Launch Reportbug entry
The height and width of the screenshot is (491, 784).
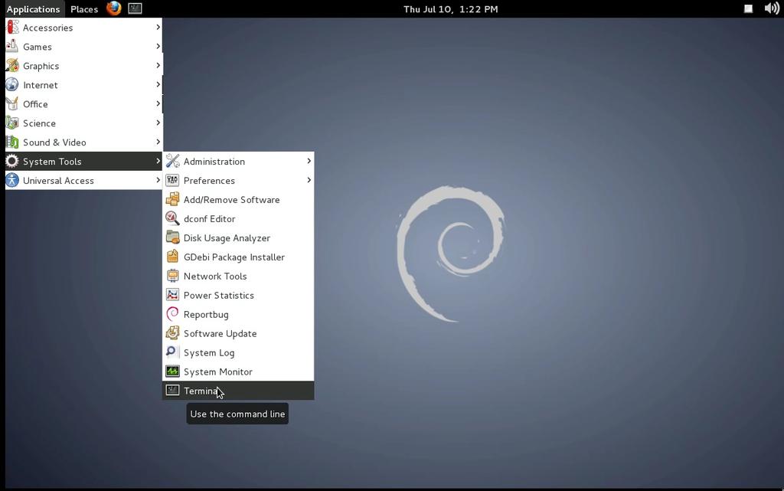[238, 314]
